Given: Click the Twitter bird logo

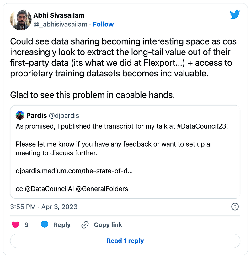Looking at the screenshot, I should 235,14.
